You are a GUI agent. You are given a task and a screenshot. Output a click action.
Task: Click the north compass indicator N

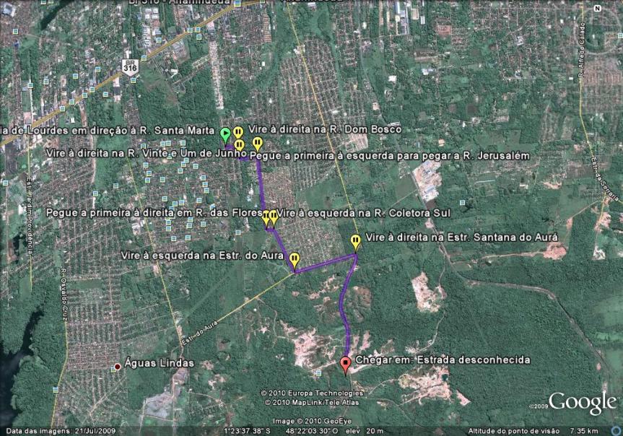point(596,9)
